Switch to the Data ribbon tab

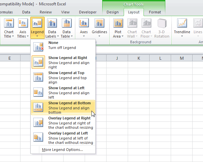coord(26,12)
